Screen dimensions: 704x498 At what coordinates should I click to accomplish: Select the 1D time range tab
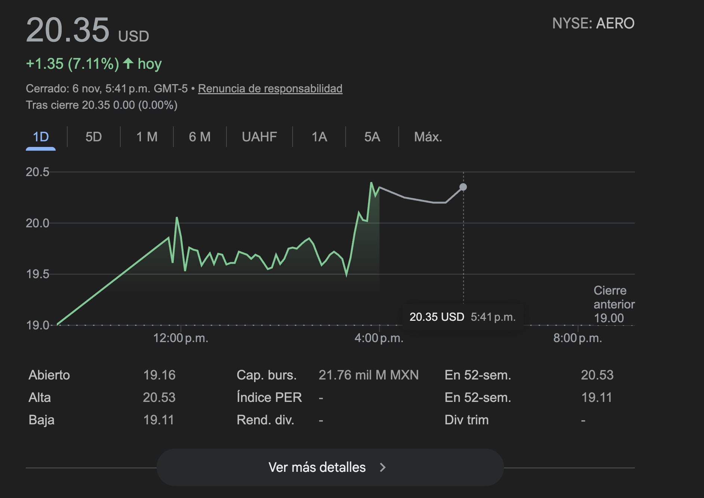(x=41, y=137)
